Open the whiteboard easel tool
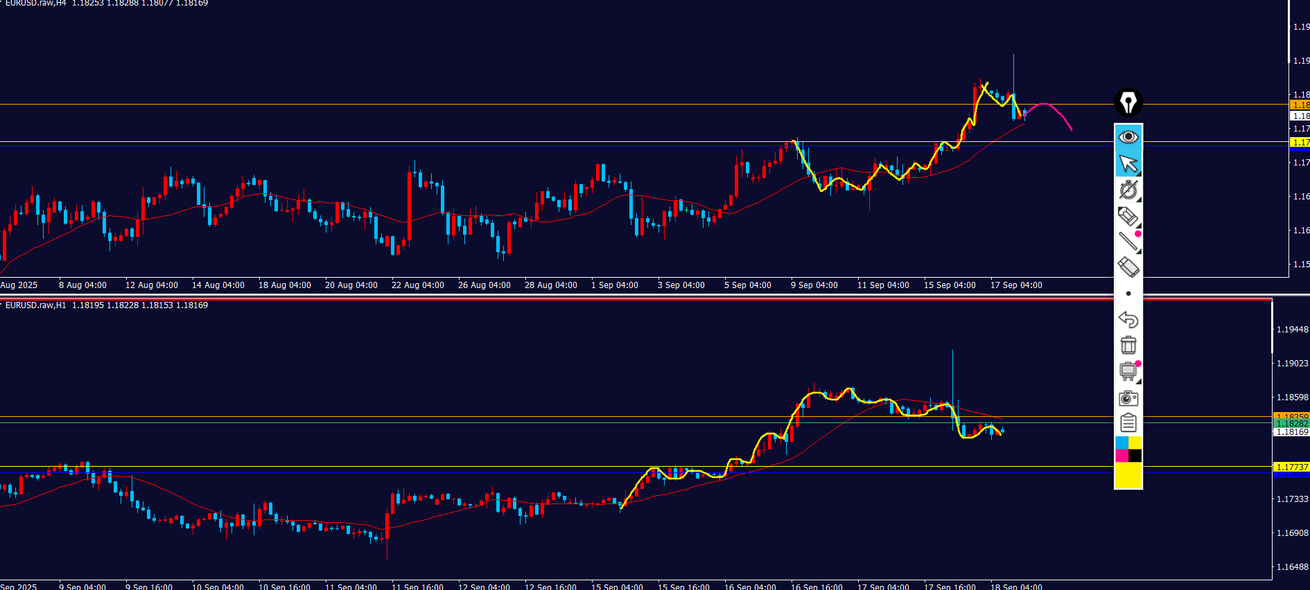Image resolution: width=1310 pixels, height=590 pixels. (1128, 371)
